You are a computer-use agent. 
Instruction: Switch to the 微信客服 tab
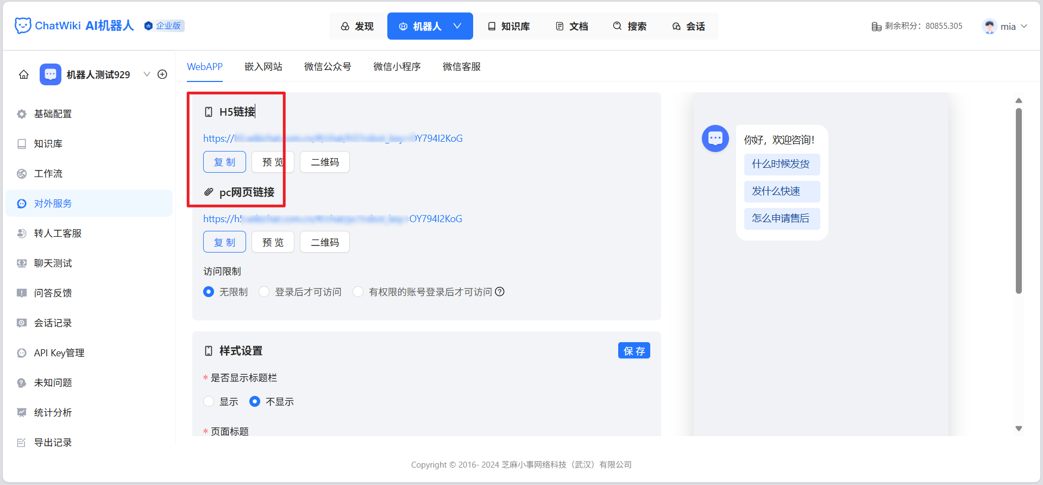point(462,67)
